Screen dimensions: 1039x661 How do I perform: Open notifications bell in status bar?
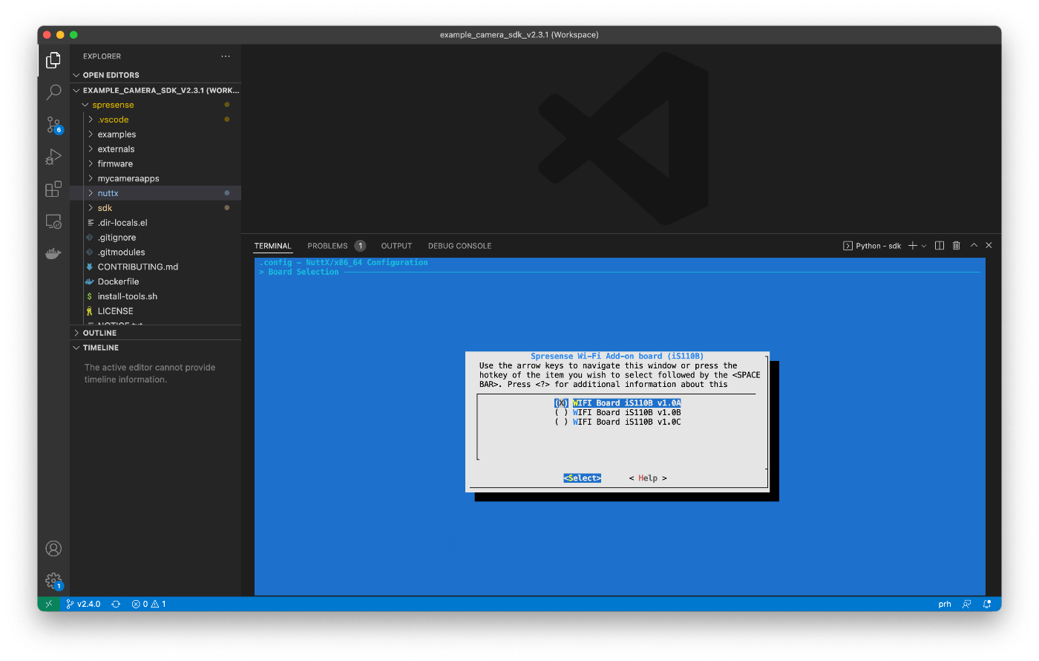(x=987, y=604)
